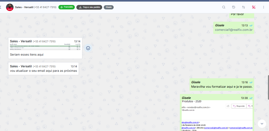
Task: Open the email screenshot image from Gisele
Action: point(217,115)
